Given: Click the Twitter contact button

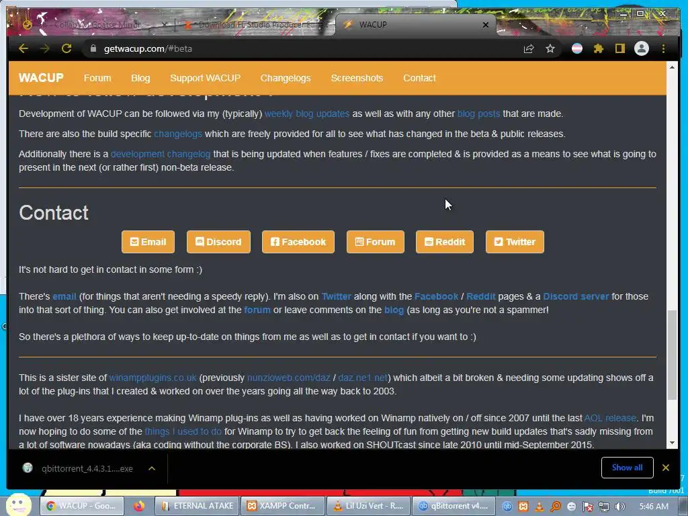Looking at the screenshot, I should [515, 242].
